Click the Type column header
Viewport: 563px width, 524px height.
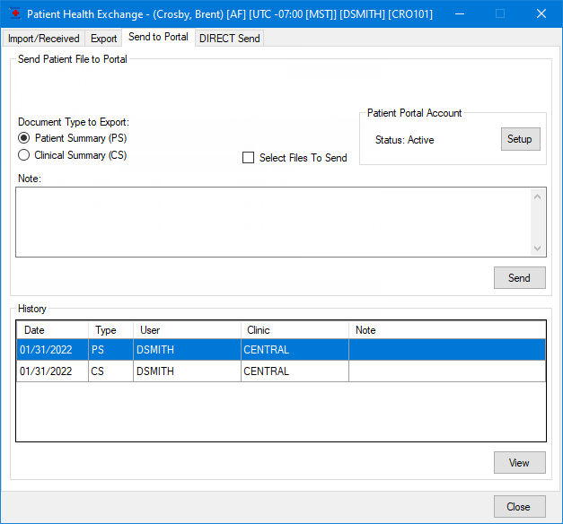(x=110, y=330)
